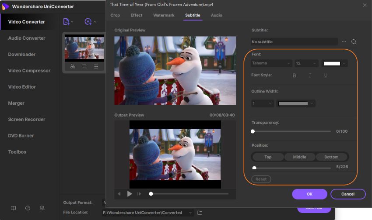Click the add files icon

click(x=66, y=21)
